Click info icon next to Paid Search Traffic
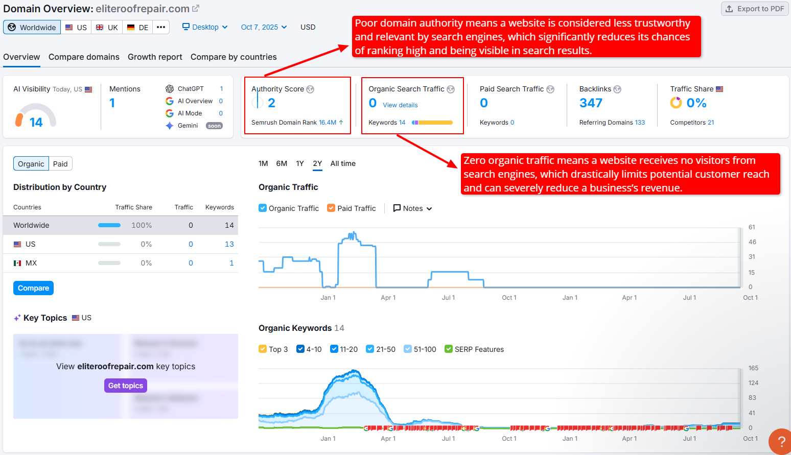791x455 pixels. pyautogui.click(x=550, y=89)
